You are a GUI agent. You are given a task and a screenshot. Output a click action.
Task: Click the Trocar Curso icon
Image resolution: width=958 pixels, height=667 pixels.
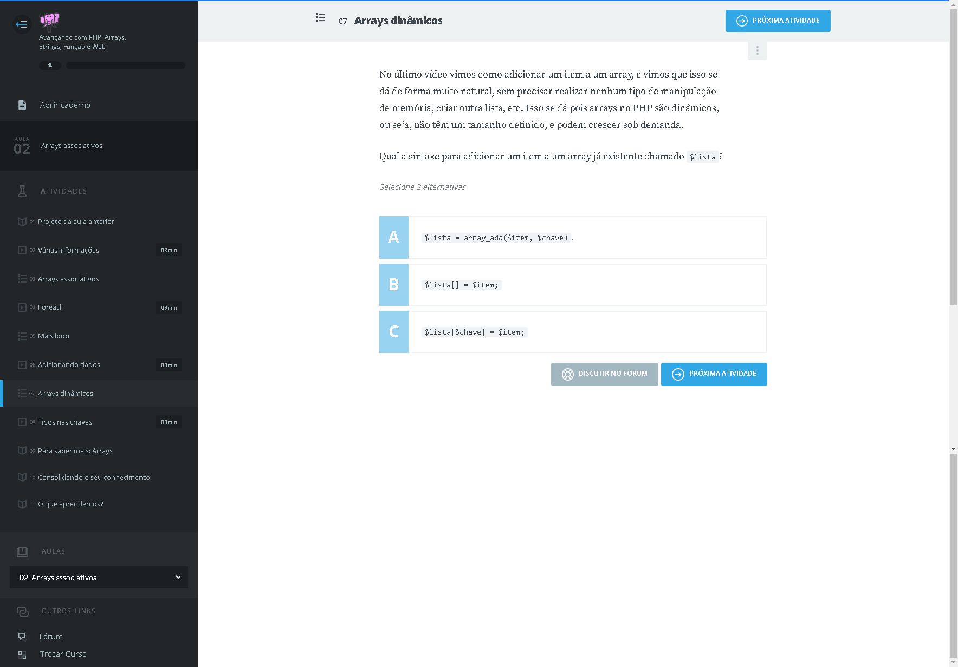click(x=22, y=655)
